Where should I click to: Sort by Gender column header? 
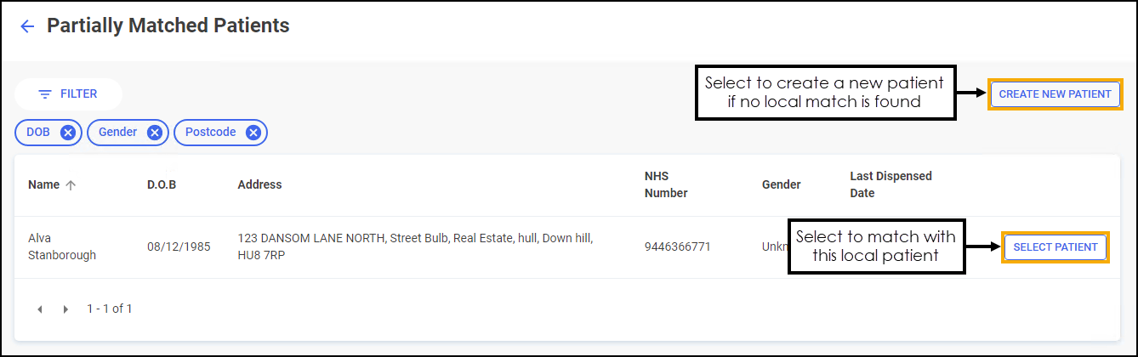click(x=781, y=185)
